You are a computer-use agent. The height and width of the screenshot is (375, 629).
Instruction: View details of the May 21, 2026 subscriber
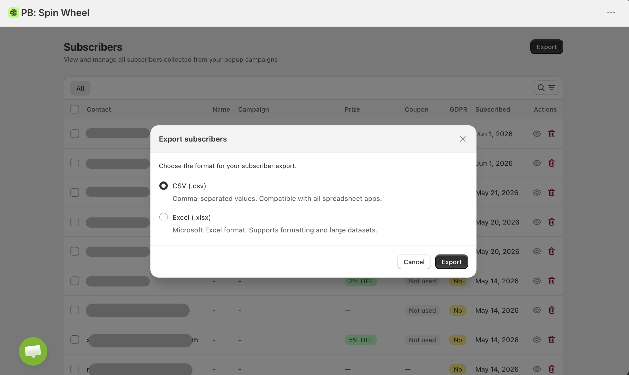537,193
